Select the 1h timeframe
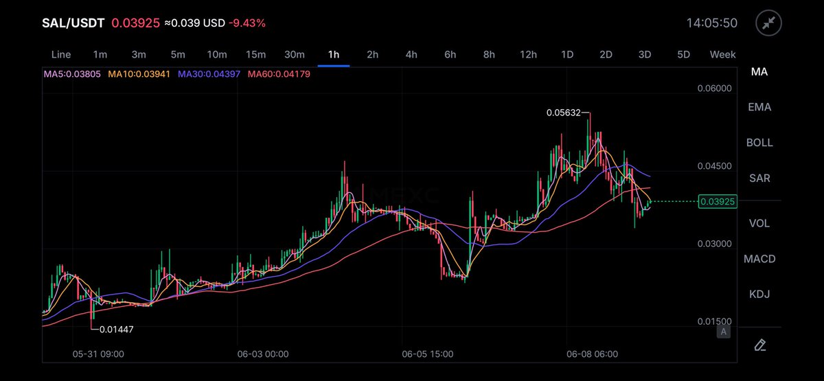This screenshot has height=381, width=824. (334, 54)
